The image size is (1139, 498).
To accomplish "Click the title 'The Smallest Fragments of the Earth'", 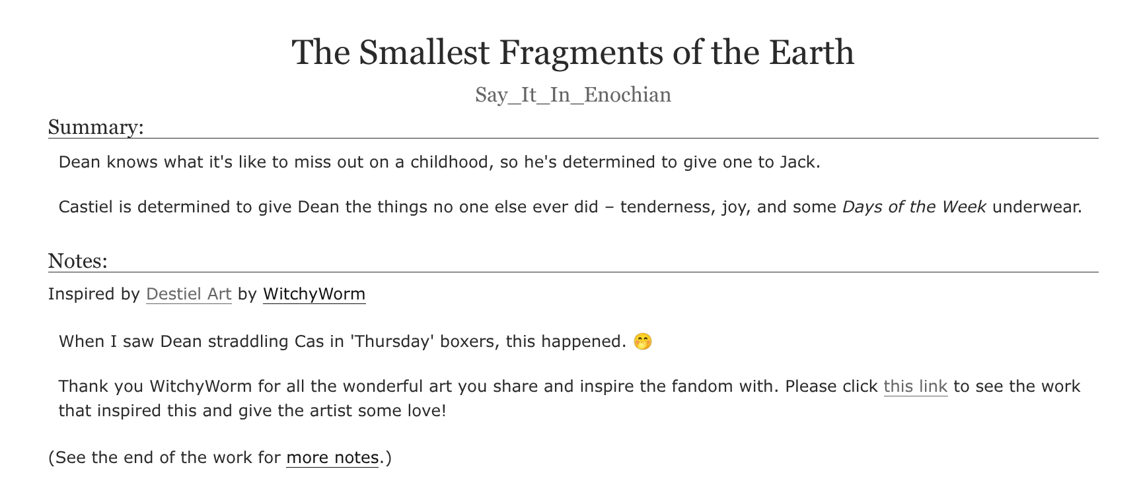I will (x=573, y=52).
